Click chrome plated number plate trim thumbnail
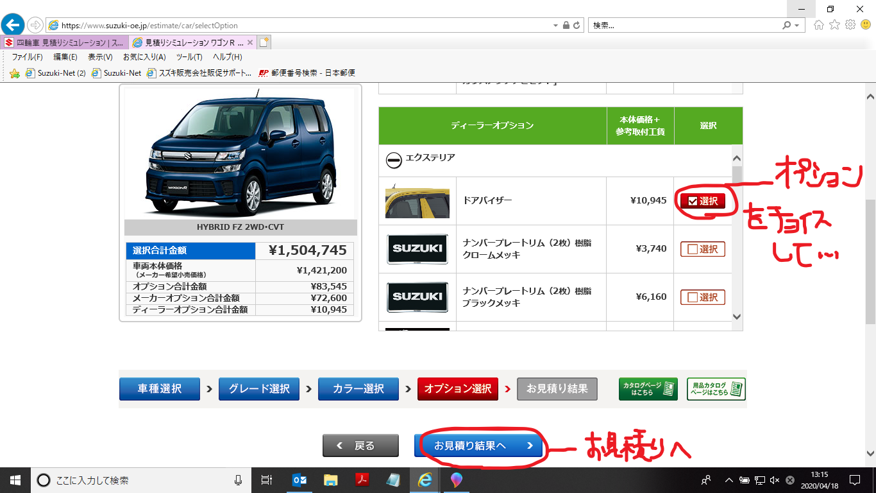The image size is (876, 493). (417, 248)
